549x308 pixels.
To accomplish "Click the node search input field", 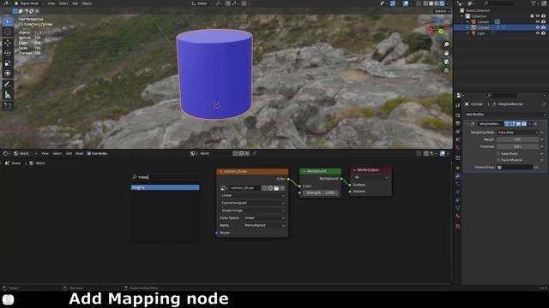I will pos(165,177).
